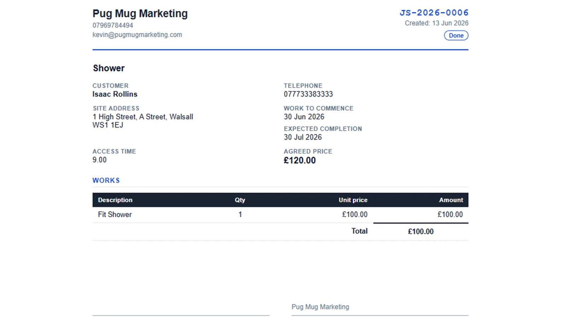
Task: Click the expected completion date 30 Jul 2026
Action: click(303, 137)
